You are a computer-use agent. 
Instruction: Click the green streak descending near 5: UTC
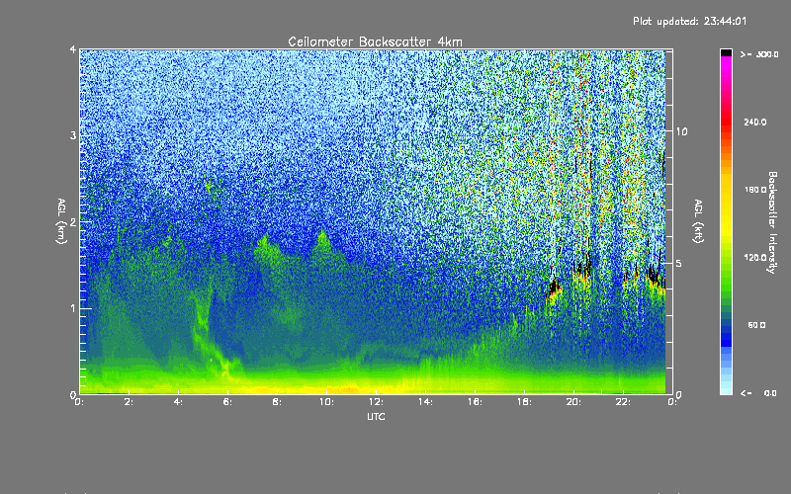[202, 323]
